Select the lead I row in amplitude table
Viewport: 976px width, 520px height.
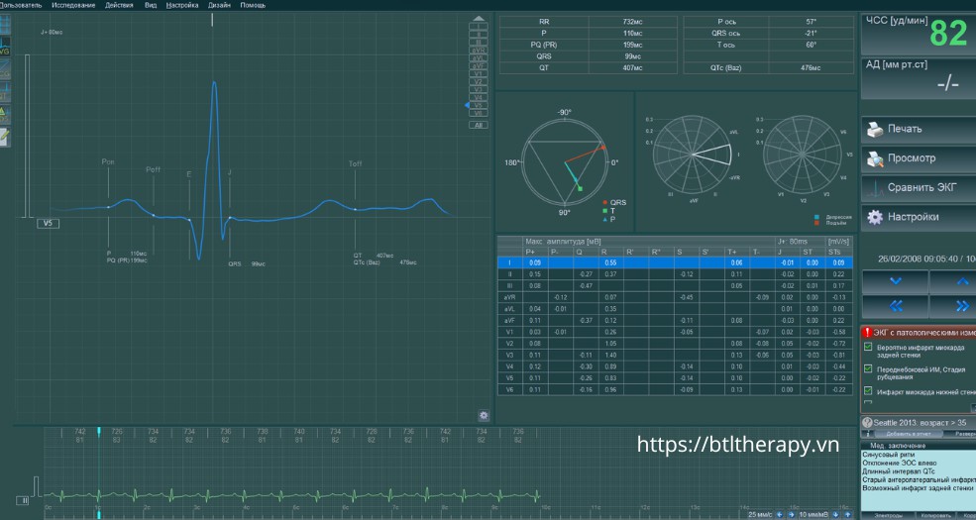pyautogui.click(x=675, y=263)
